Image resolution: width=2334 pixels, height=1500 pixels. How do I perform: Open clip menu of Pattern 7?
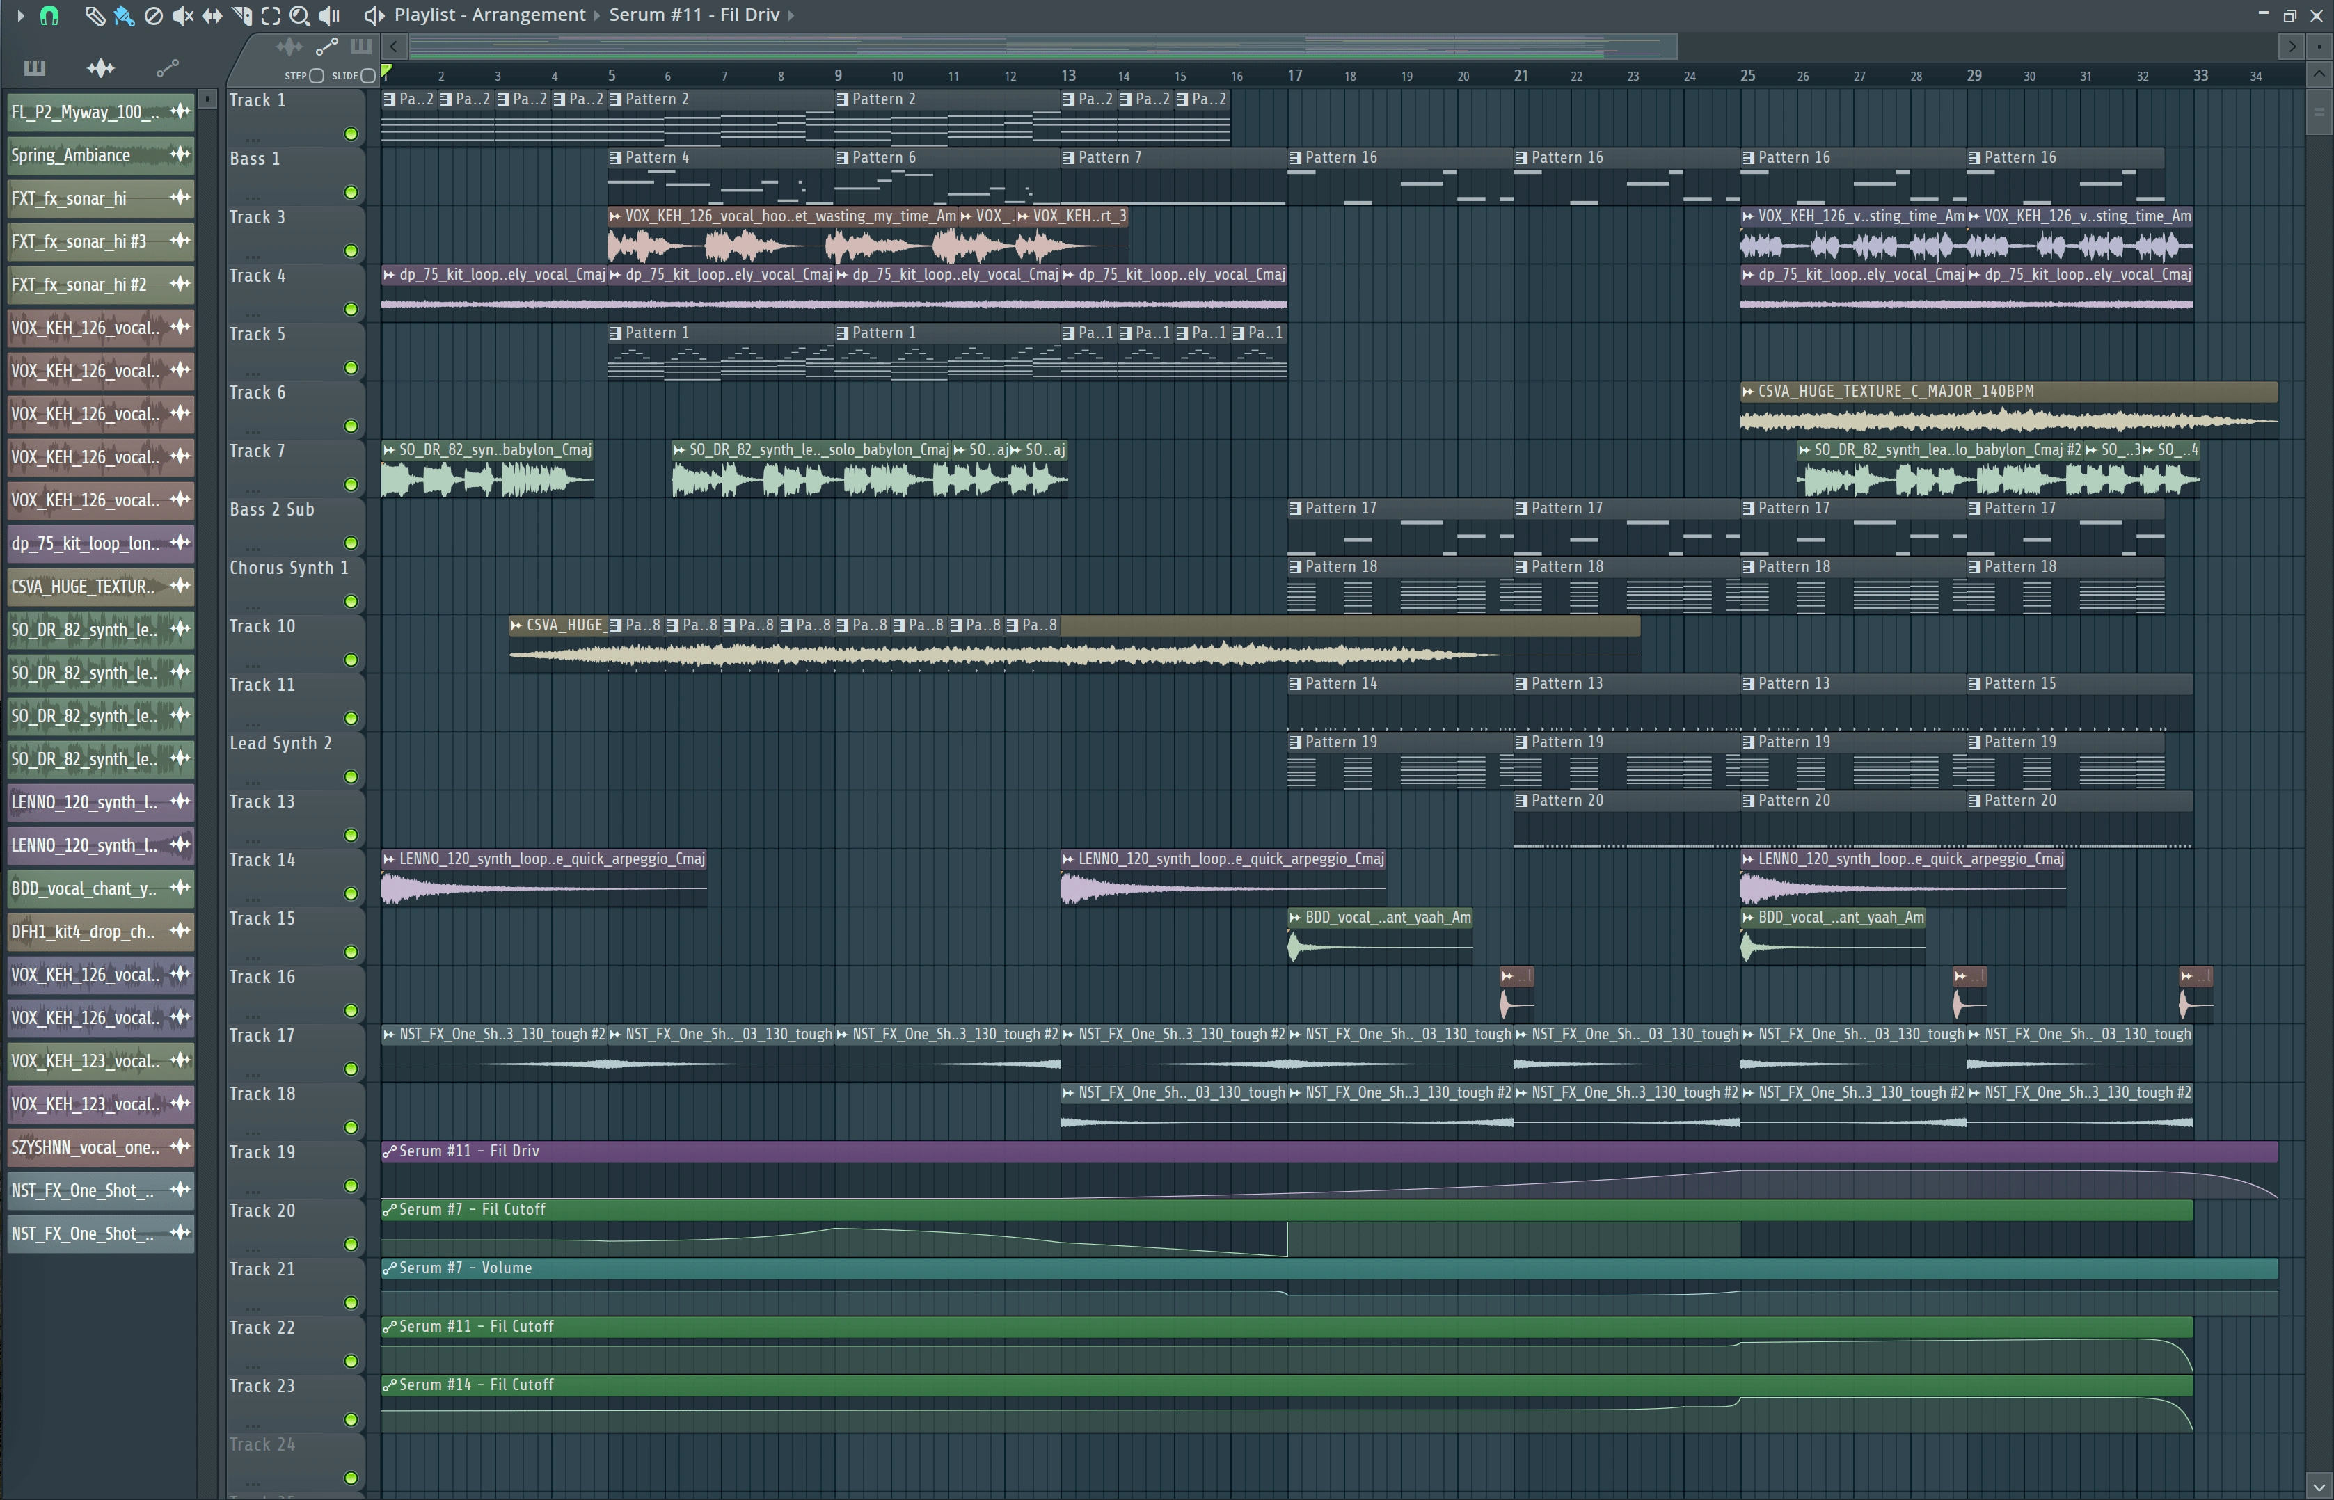(x=1069, y=158)
